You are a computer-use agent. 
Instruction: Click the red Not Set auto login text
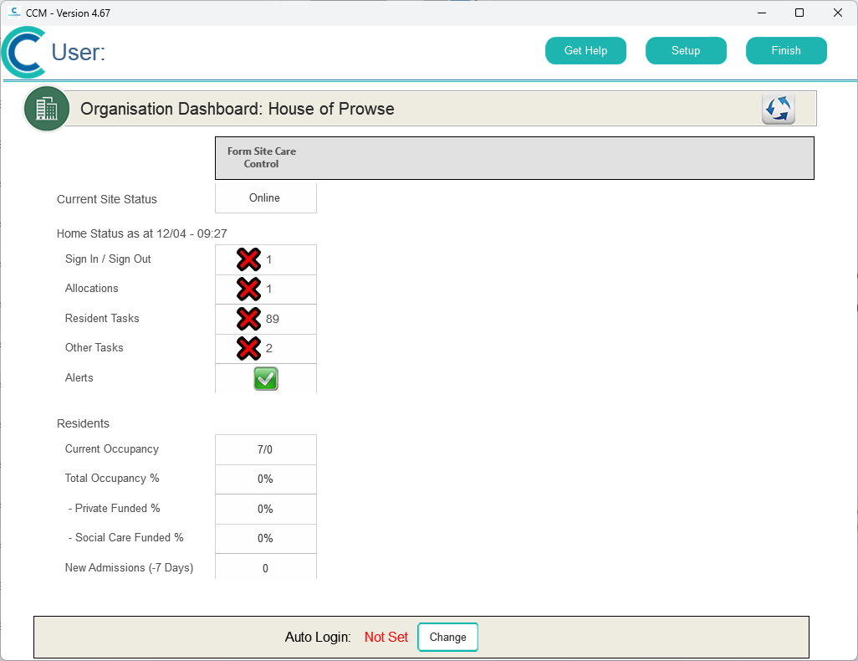pyautogui.click(x=386, y=638)
